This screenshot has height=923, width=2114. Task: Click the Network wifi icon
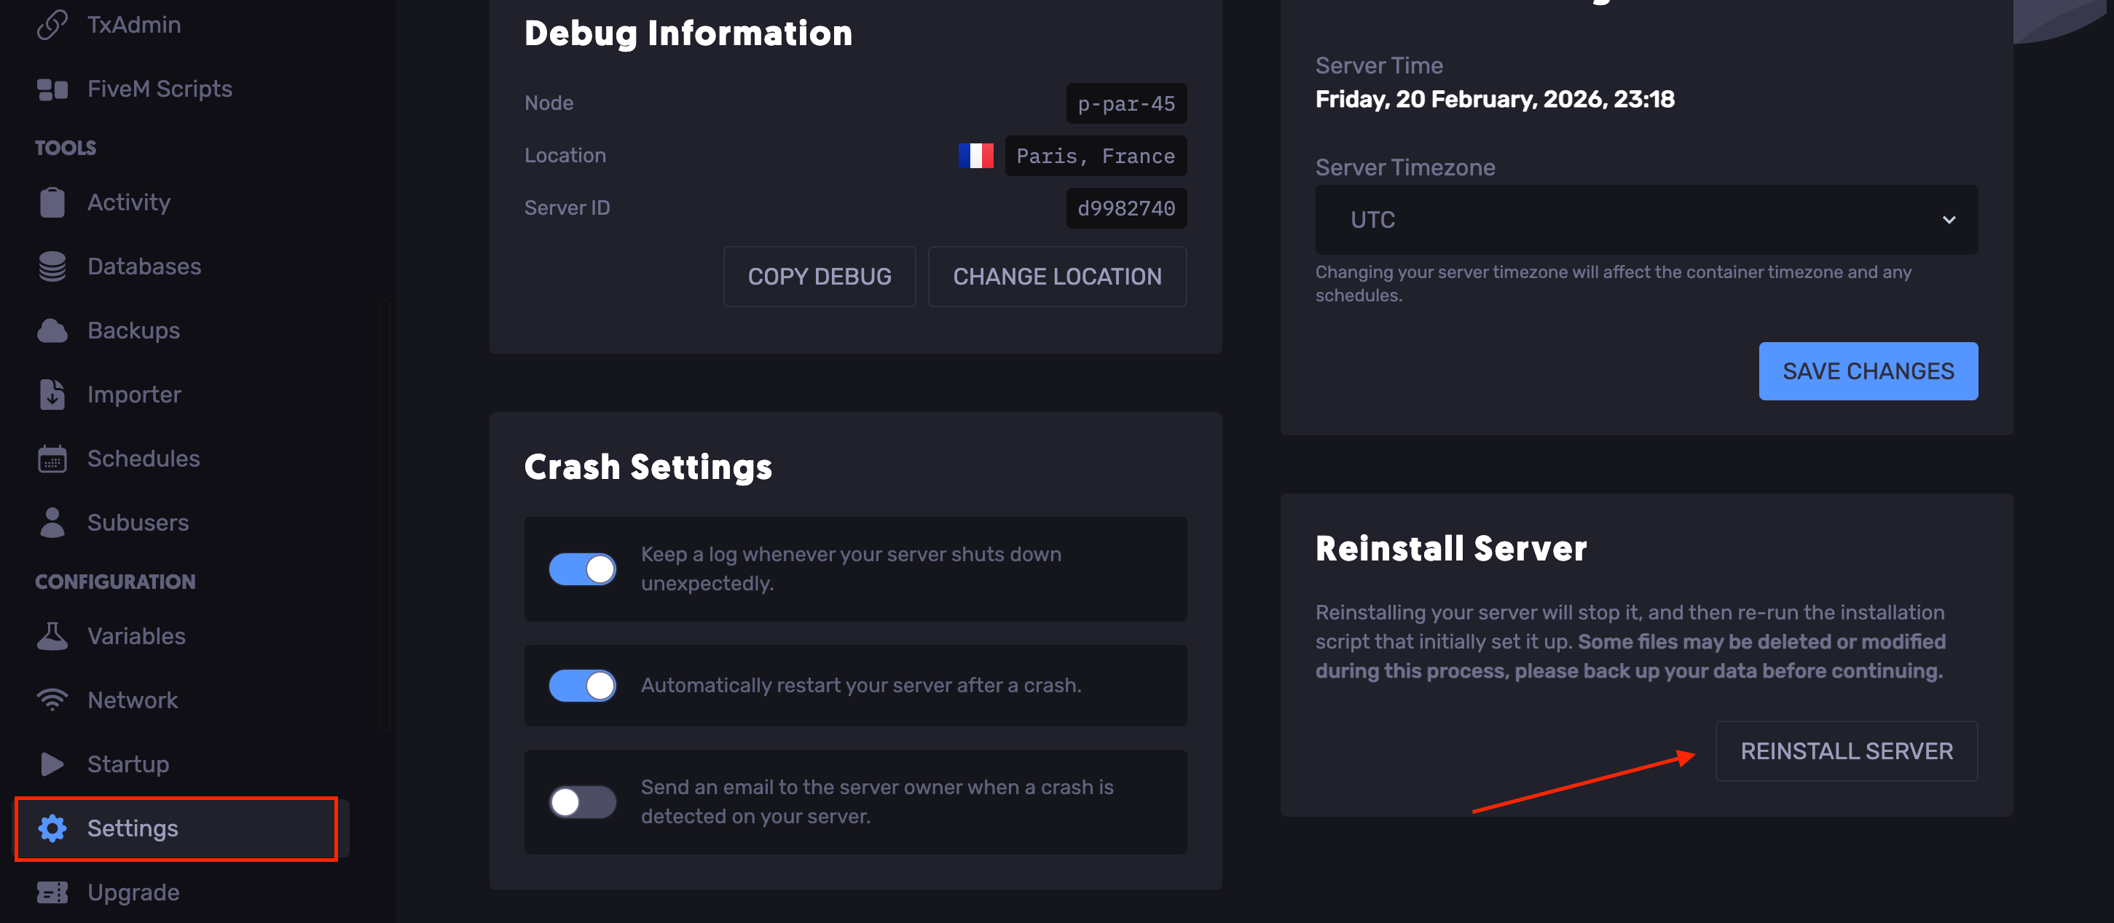click(52, 700)
